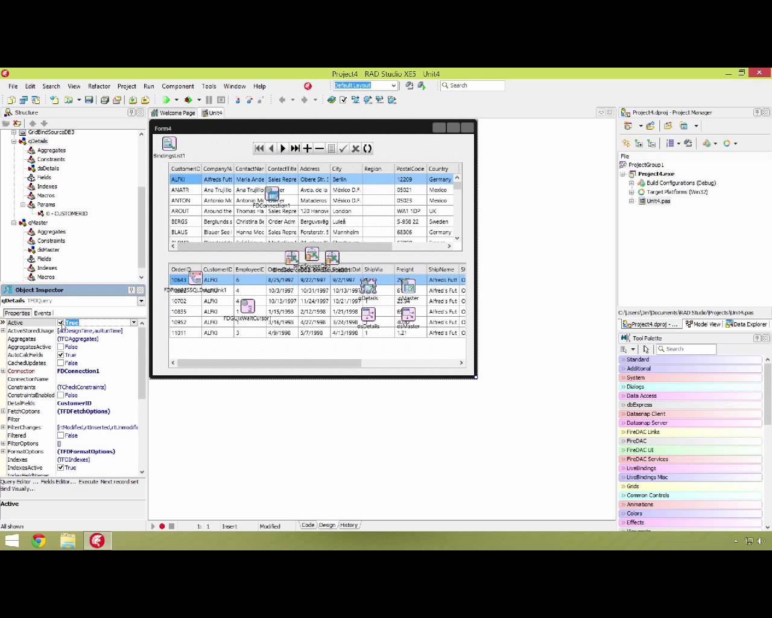Expand the FormatOptions property
Screen dimensions: 772x618
pyautogui.click(x=3, y=451)
